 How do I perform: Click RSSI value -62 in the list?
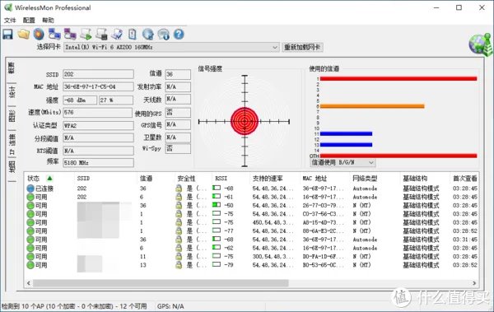pos(229,248)
